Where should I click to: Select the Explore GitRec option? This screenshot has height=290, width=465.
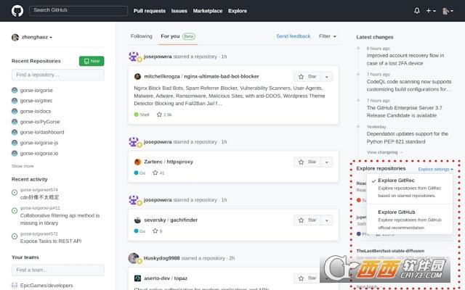[x=410, y=188]
